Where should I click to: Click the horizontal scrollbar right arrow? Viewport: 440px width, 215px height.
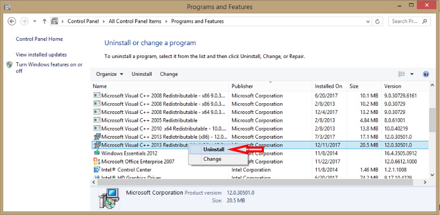click(425, 182)
